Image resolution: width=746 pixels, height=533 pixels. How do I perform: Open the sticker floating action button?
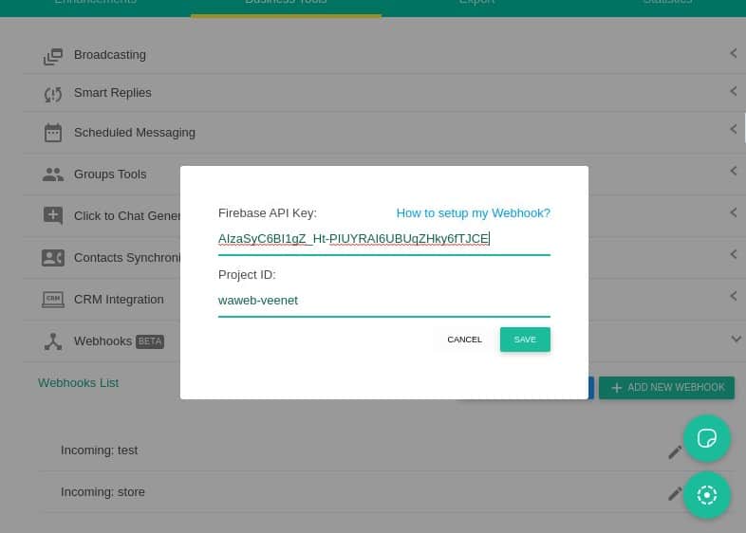point(706,438)
